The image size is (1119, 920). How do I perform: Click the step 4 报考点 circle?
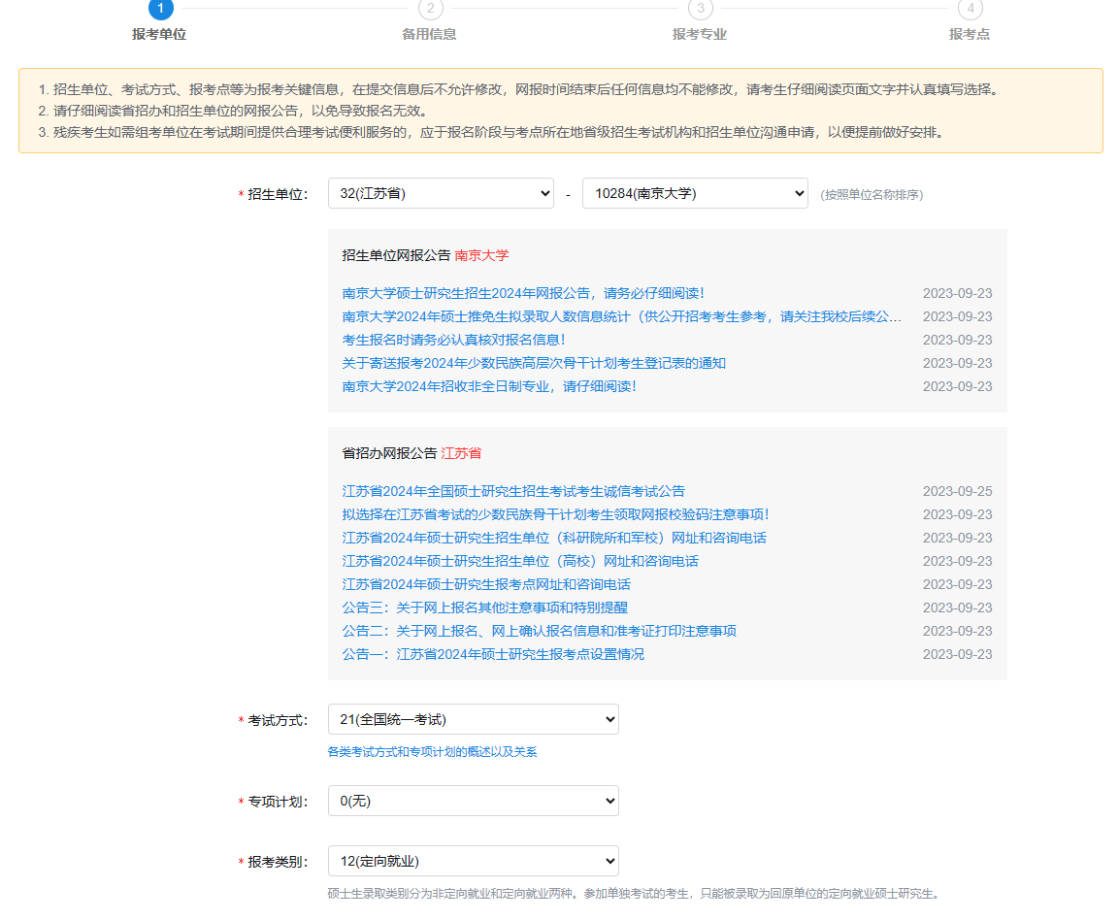970,8
